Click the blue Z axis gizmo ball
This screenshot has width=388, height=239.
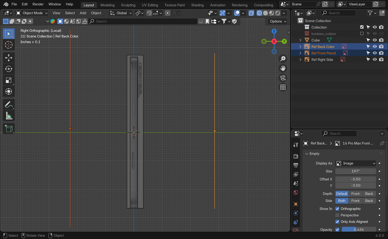274,31
